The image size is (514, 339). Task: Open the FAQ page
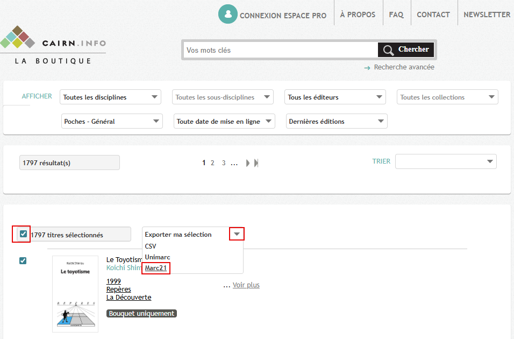(x=396, y=15)
